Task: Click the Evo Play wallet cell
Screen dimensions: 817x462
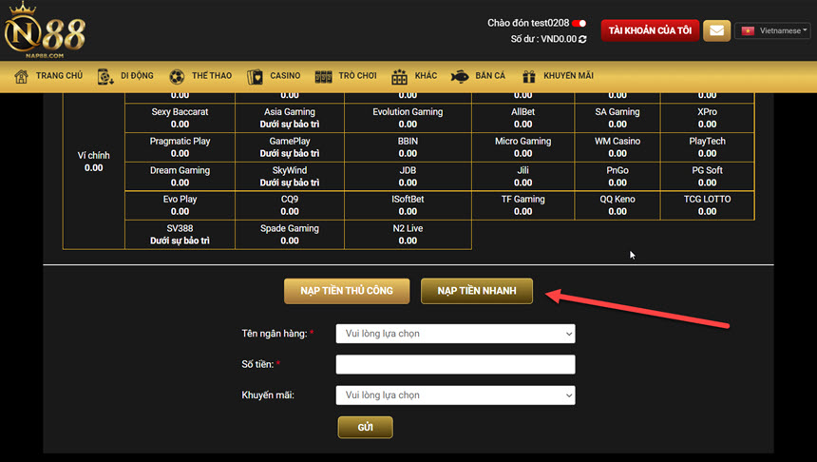Action: click(180, 205)
